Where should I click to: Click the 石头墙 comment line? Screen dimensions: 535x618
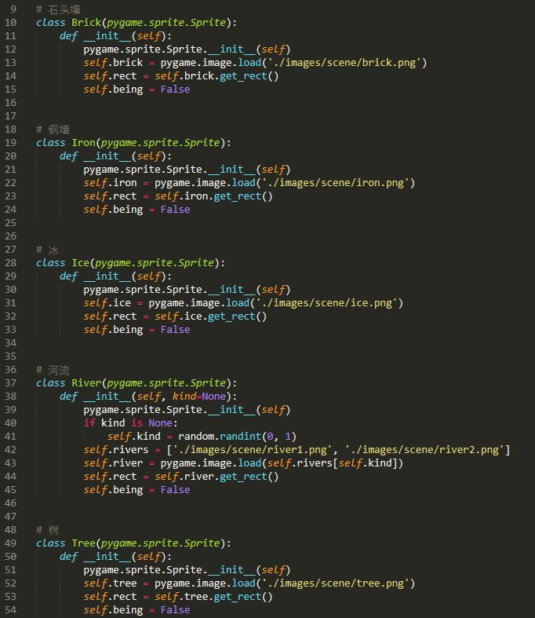pyautogui.click(x=58, y=9)
